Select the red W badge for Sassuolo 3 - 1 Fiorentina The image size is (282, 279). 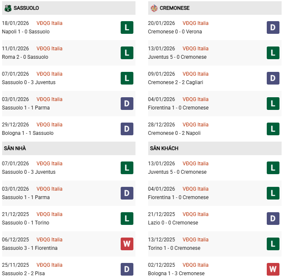(x=127, y=244)
